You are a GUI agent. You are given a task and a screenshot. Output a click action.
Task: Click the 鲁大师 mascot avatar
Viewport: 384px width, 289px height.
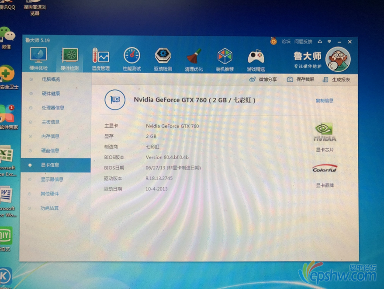pos(338,60)
